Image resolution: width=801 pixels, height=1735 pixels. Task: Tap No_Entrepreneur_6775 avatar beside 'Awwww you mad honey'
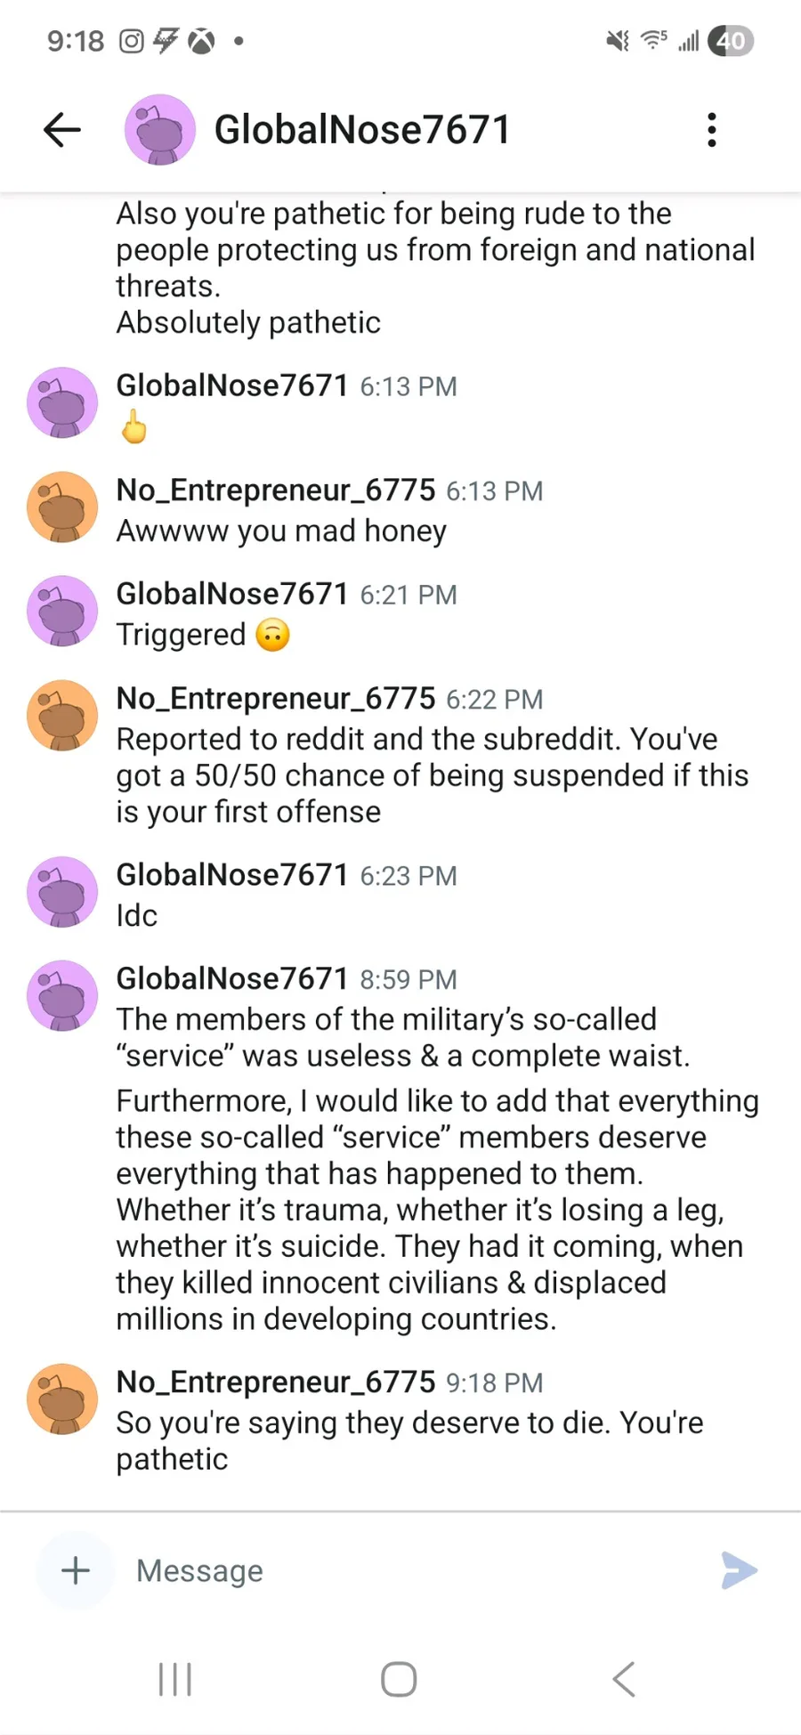62,507
